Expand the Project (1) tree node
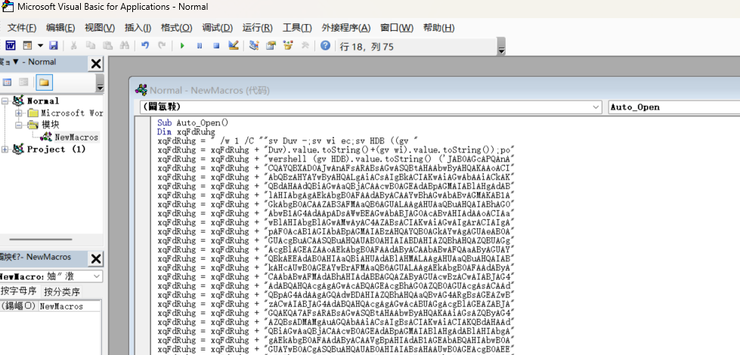Image resolution: width=740 pixels, height=355 pixels. click(5, 150)
